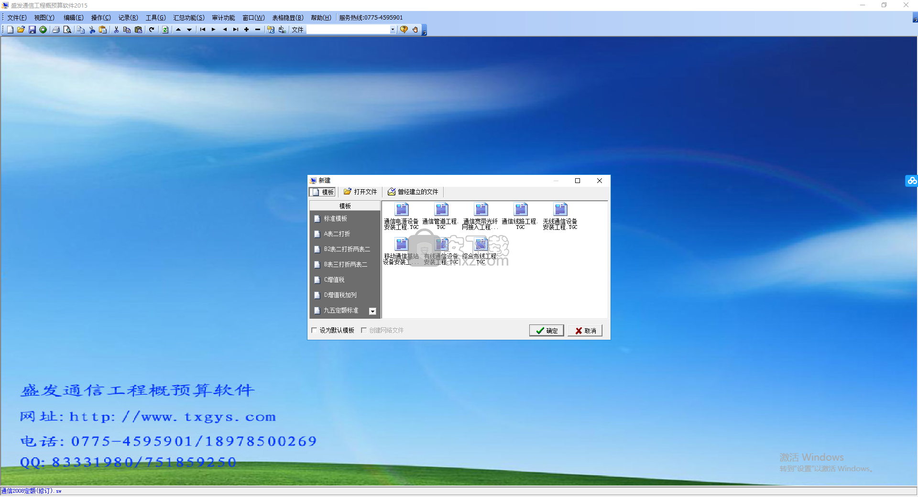Click the curved undo arrow icon

click(x=152, y=30)
